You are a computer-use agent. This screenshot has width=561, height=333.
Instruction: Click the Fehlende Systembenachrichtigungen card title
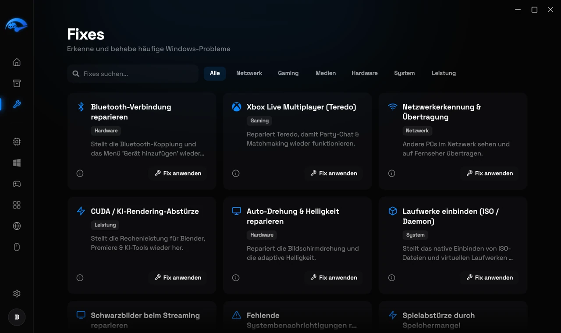click(302, 320)
